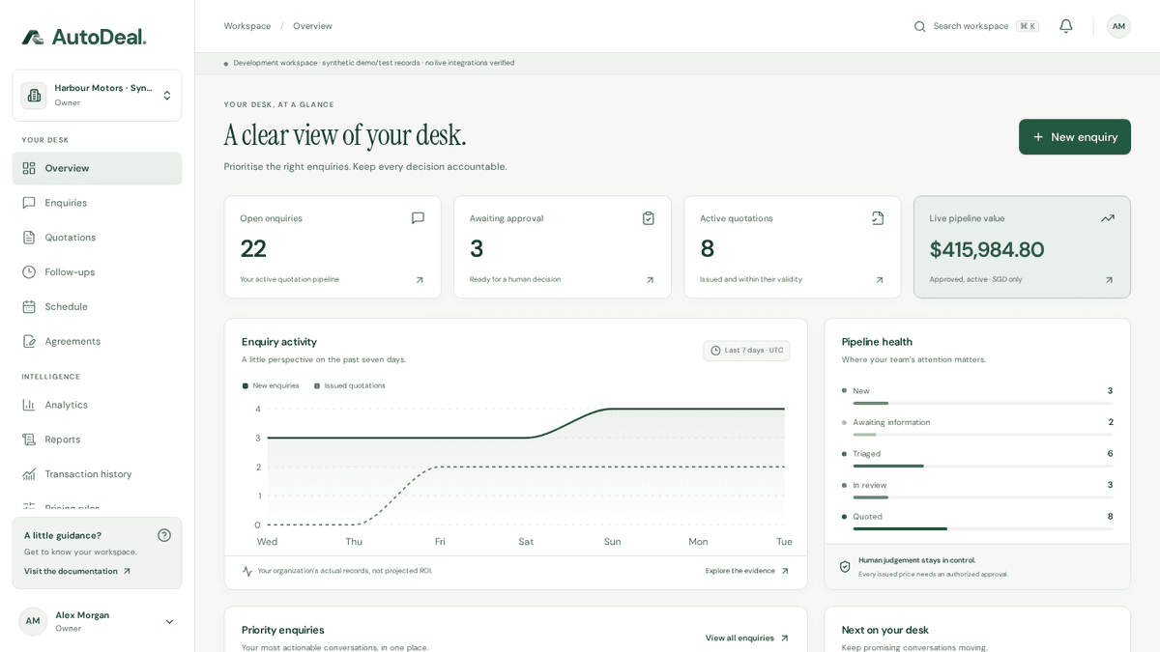Toggle the Issued quotations chart legend
The height and width of the screenshot is (652, 1160).
(x=350, y=385)
